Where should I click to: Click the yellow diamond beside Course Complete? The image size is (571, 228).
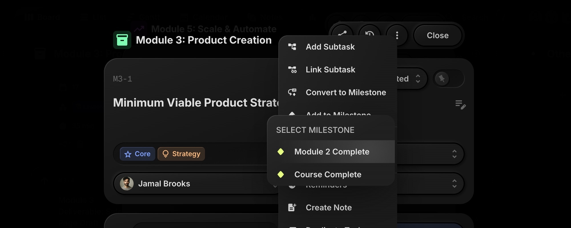click(x=281, y=174)
